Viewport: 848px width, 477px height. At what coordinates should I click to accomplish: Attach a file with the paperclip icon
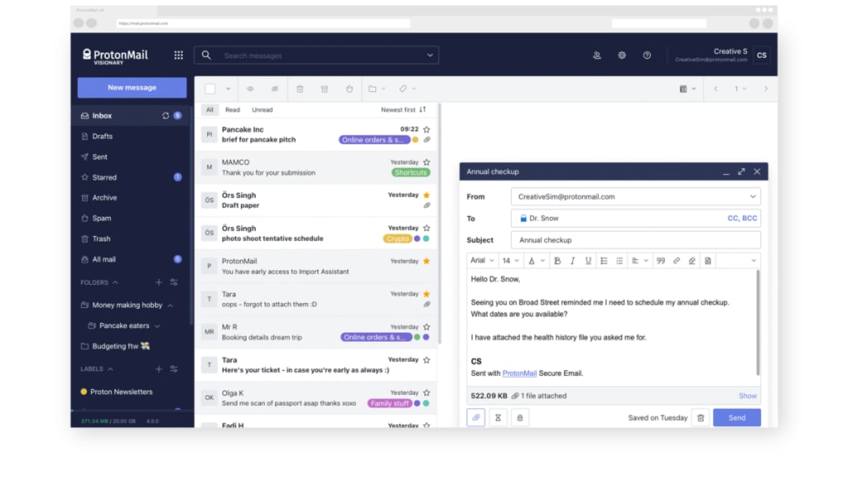[475, 417]
